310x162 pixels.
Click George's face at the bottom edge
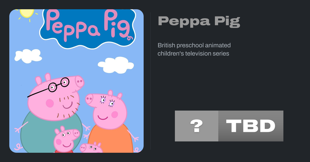90,148
